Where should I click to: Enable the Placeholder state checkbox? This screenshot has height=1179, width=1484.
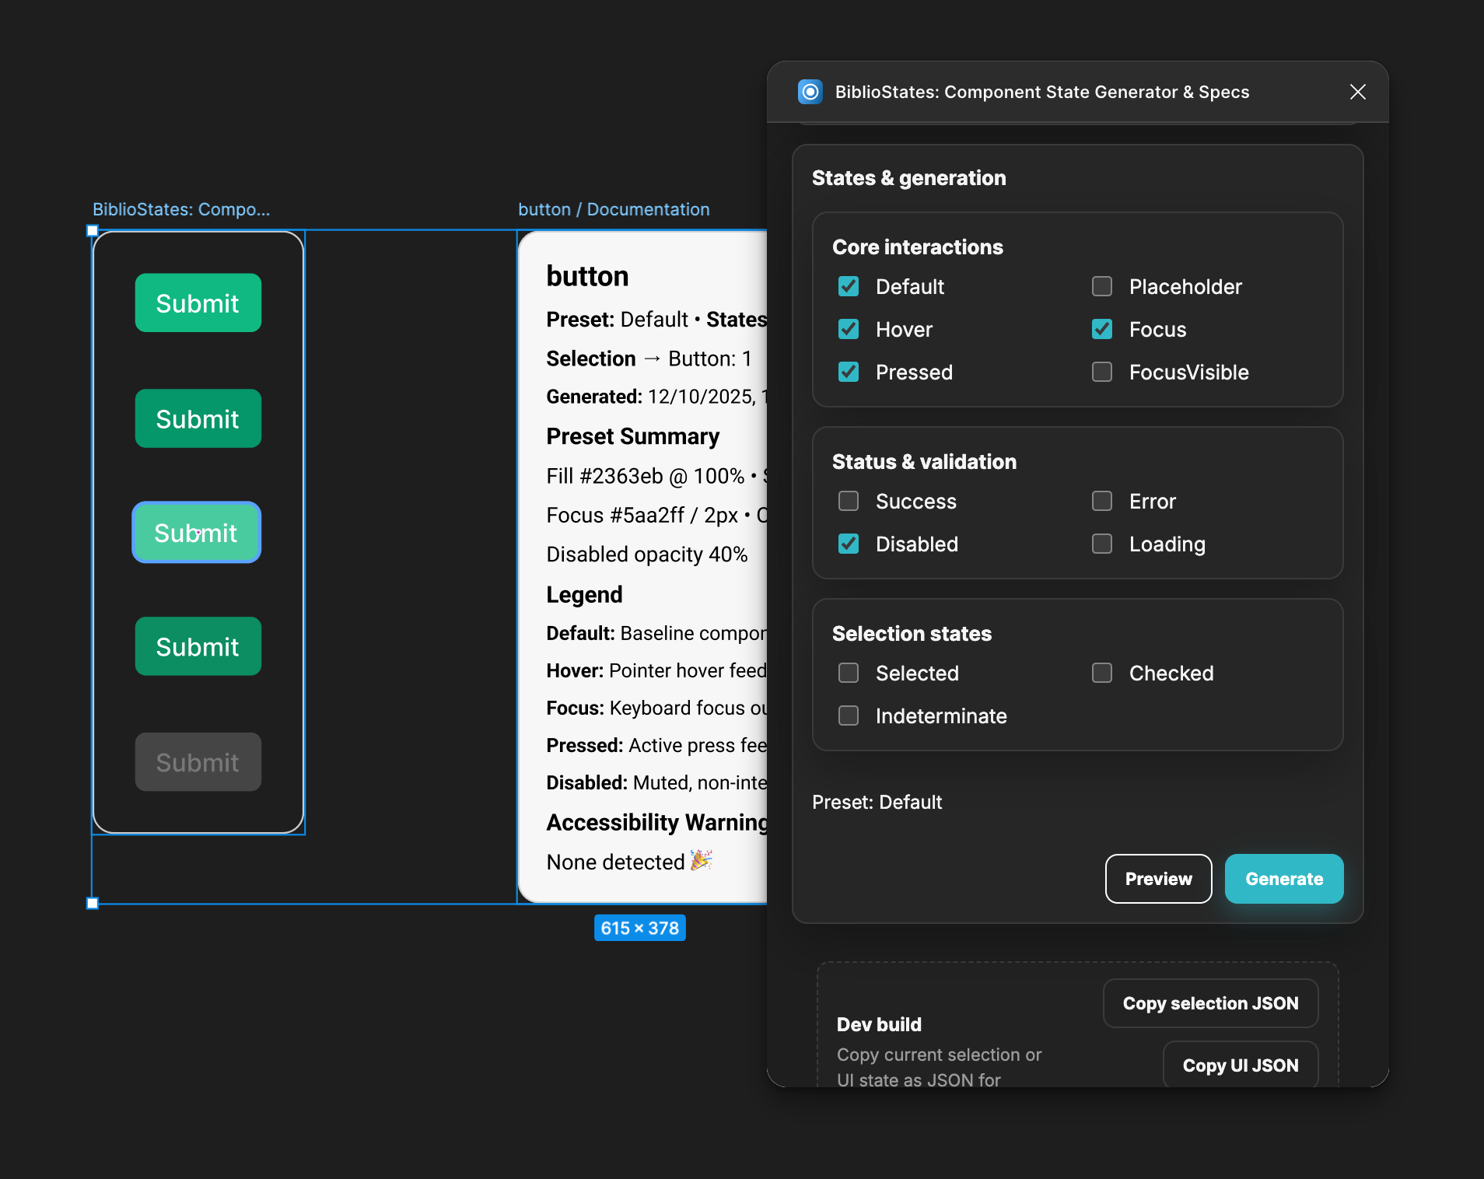tap(1101, 286)
